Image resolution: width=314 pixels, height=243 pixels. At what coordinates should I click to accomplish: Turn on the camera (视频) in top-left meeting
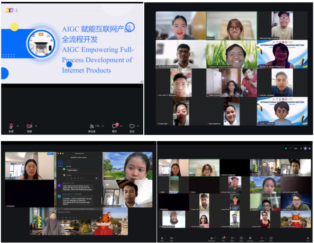pos(29,126)
